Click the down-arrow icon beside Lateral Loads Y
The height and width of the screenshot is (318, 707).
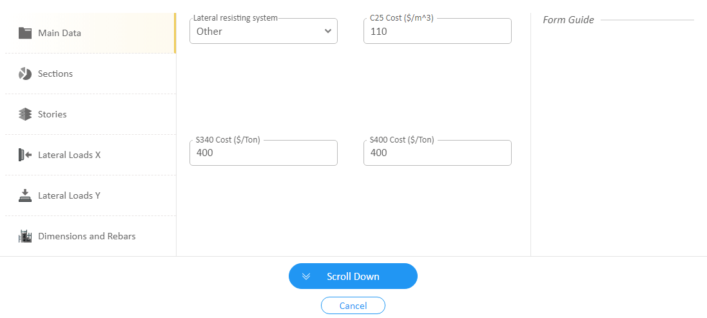pyautogui.click(x=24, y=195)
